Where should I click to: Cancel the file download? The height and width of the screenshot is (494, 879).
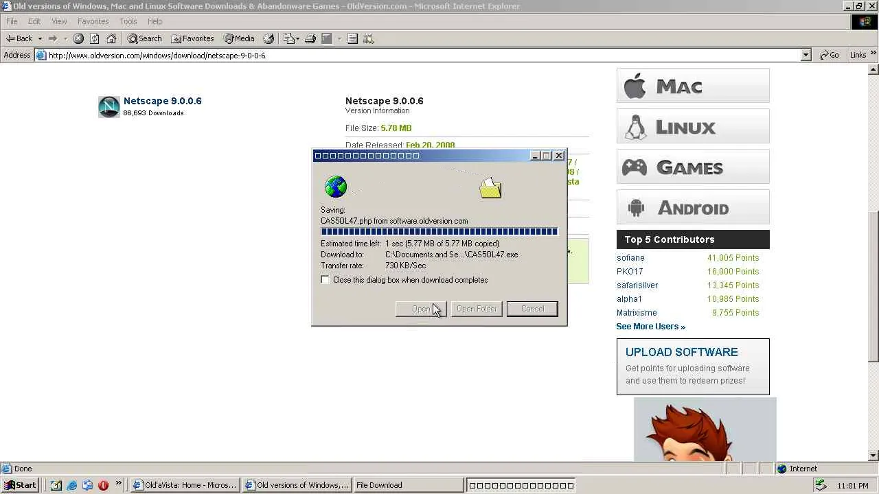(532, 309)
